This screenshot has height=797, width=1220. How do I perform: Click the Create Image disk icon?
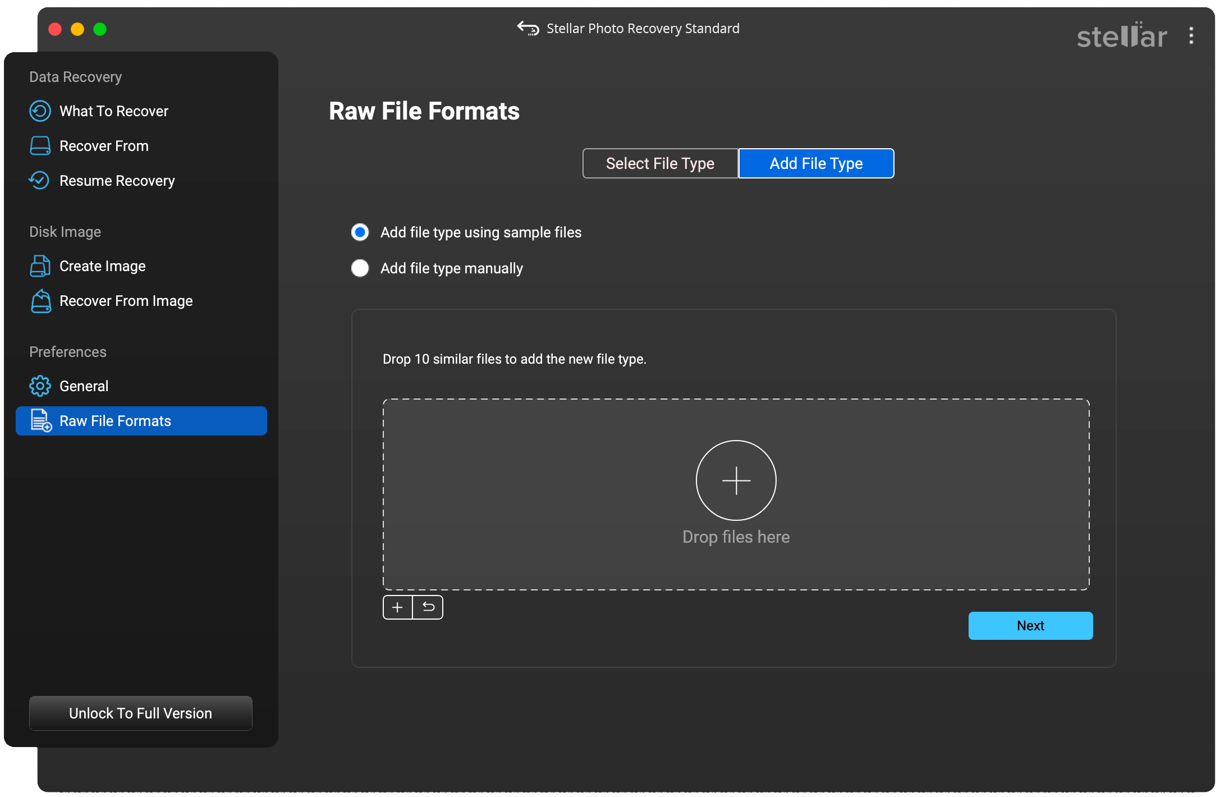40,266
